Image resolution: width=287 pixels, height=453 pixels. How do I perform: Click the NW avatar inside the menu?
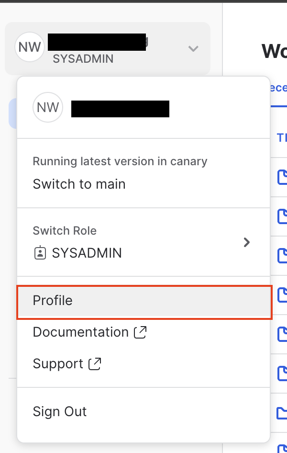point(48,107)
